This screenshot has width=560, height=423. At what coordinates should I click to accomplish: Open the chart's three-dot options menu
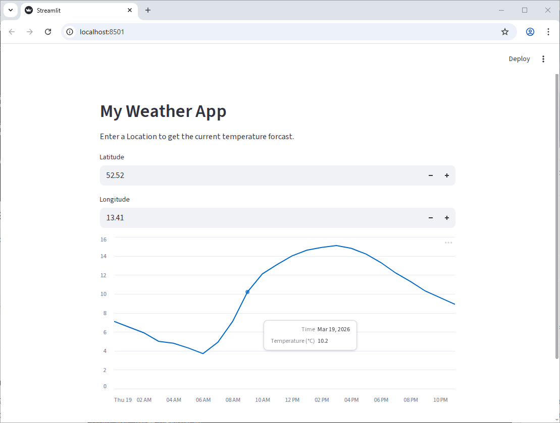click(448, 243)
